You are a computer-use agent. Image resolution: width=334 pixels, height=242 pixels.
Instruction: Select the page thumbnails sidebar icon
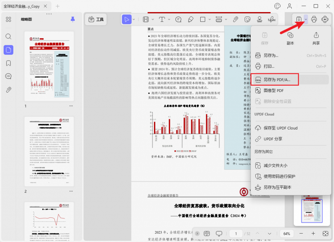pyautogui.click(x=8, y=50)
